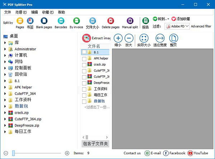Open the 处理 (P) menu
This screenshot has height=159, width=215.
tap(21, 12)
